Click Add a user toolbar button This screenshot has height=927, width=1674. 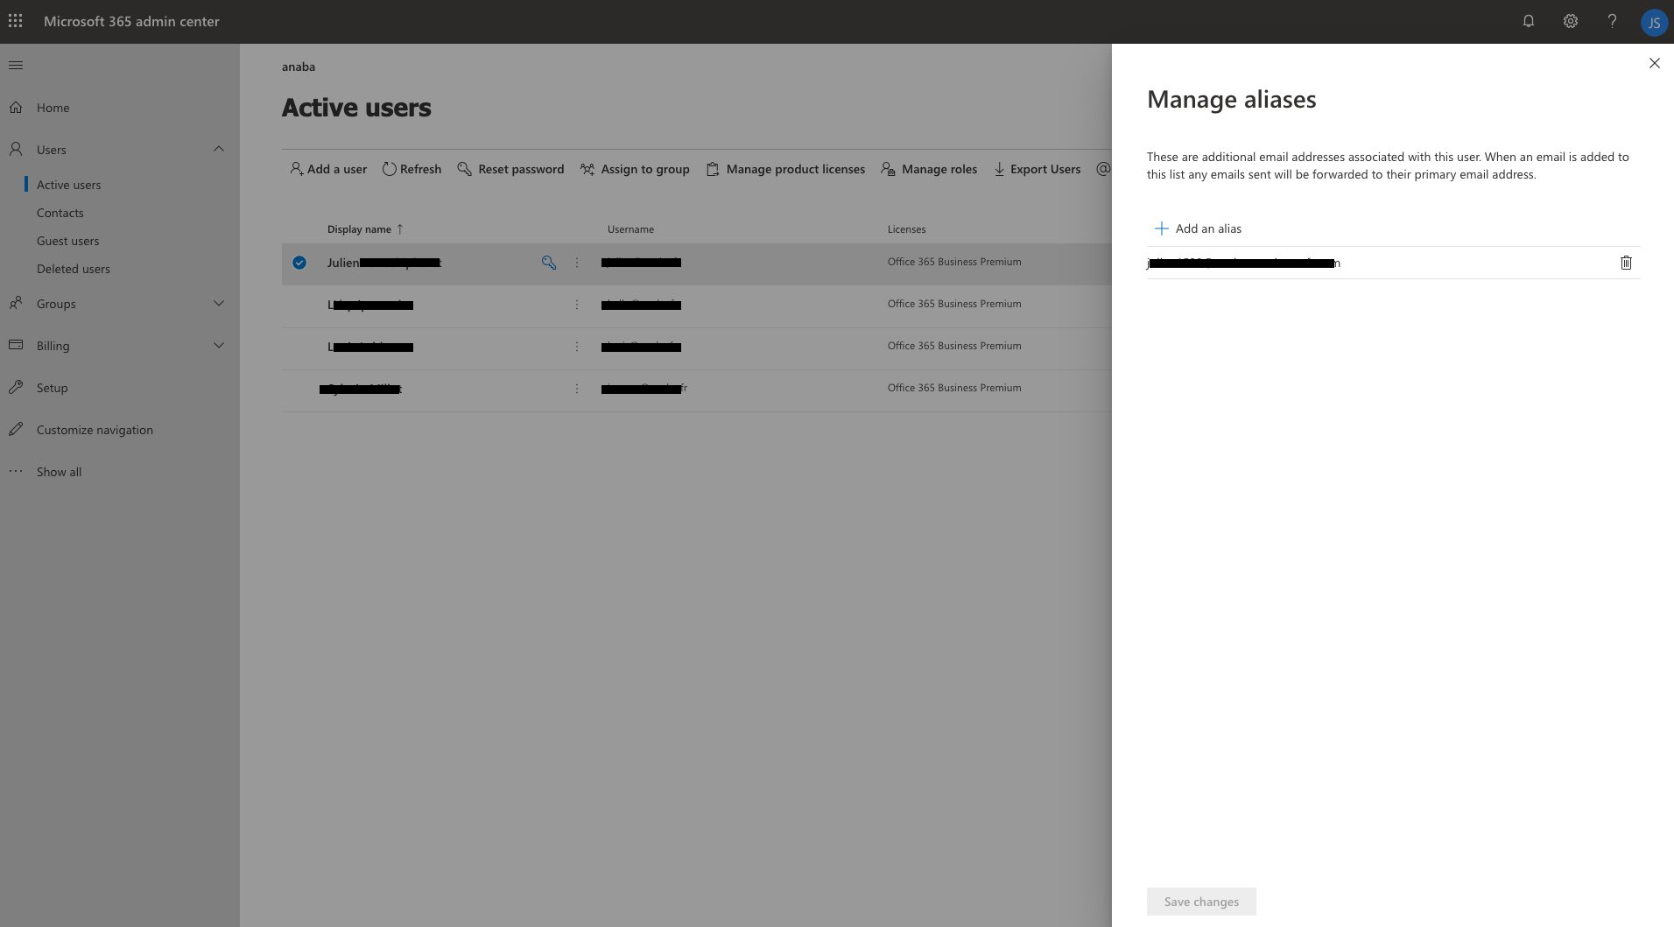point(328,169)
